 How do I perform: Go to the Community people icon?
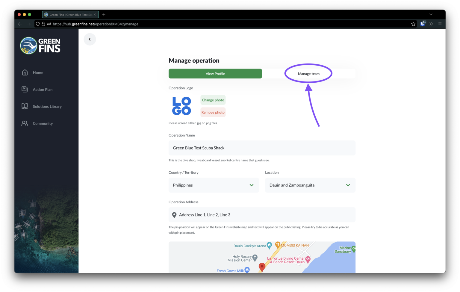[25, 123]
